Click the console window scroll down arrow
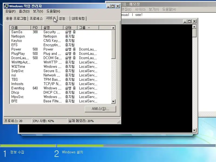Image resolution: width=216 pixels, height=162 pixels. tap(194, 130)
